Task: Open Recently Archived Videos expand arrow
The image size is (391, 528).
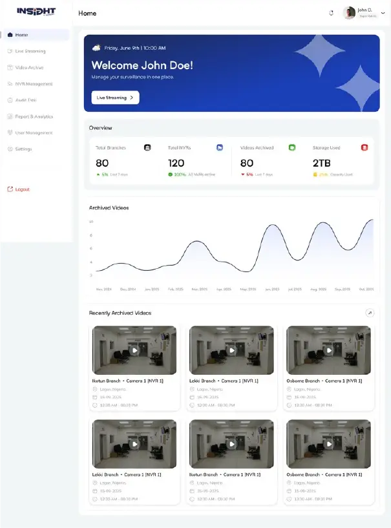Action: [x=370, y=313]
